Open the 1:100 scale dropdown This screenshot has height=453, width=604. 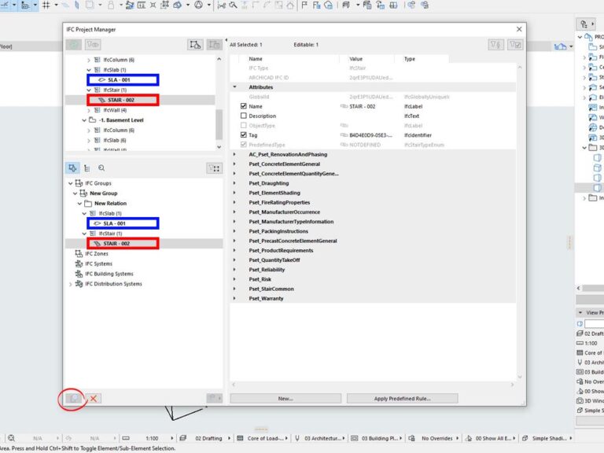(x=171, y=438)
